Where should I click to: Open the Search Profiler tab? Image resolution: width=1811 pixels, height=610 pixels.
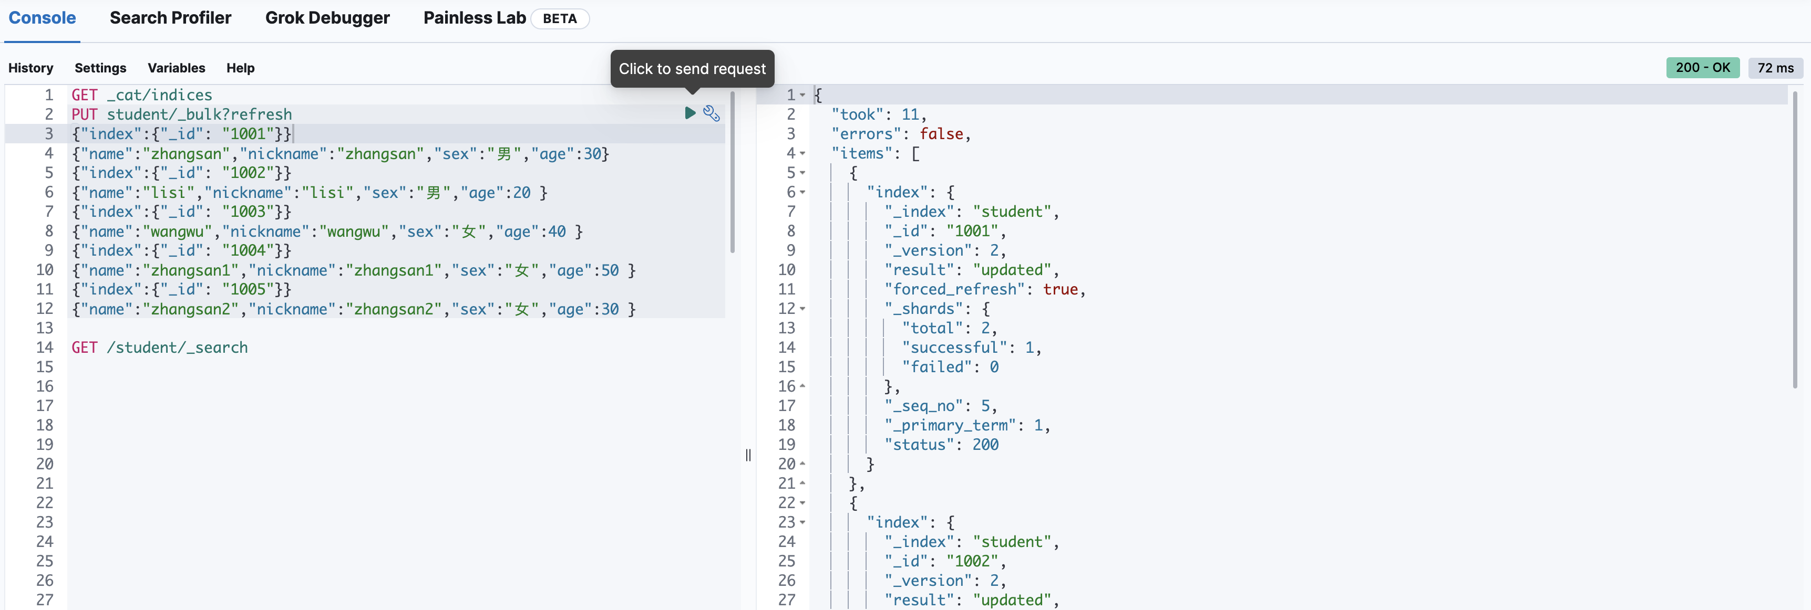point(170,17)
